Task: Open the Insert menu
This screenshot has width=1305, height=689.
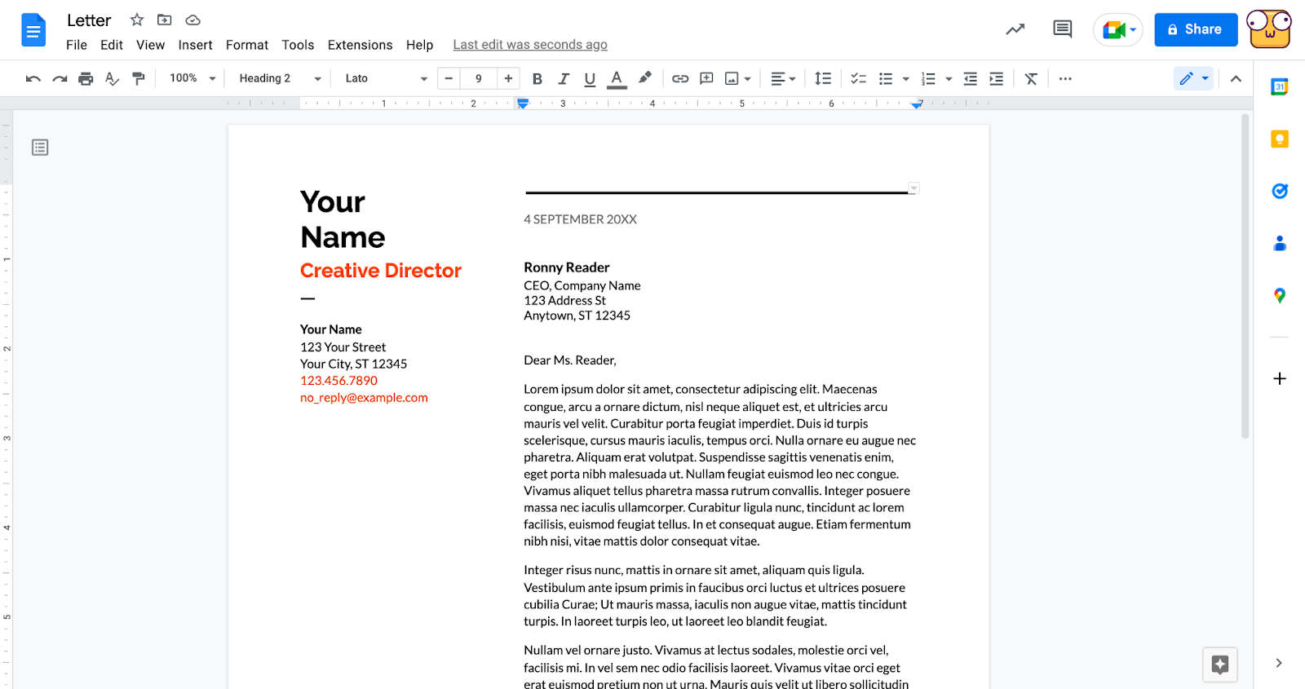Action: click(195, 45)
